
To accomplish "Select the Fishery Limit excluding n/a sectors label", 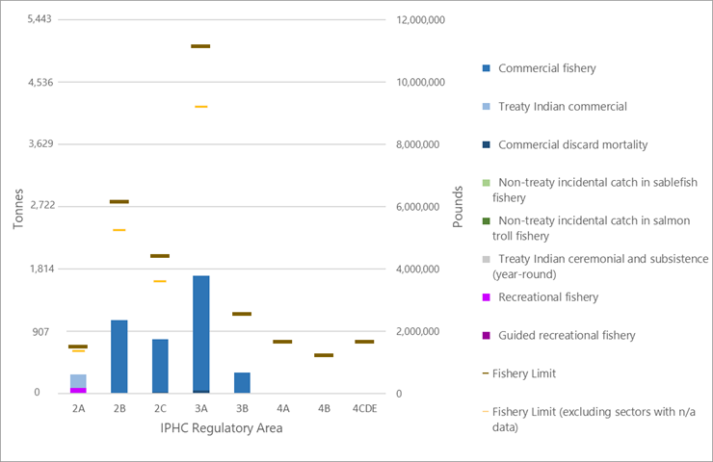I will pos(594,420).
